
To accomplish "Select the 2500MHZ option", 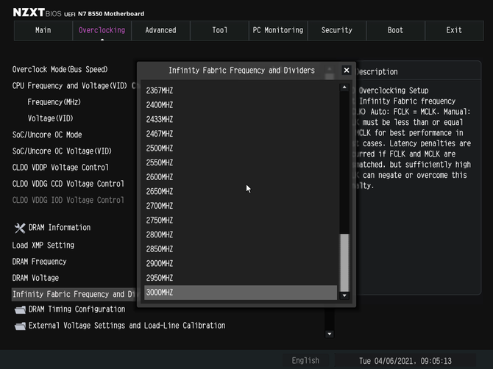I will (241, 148).
